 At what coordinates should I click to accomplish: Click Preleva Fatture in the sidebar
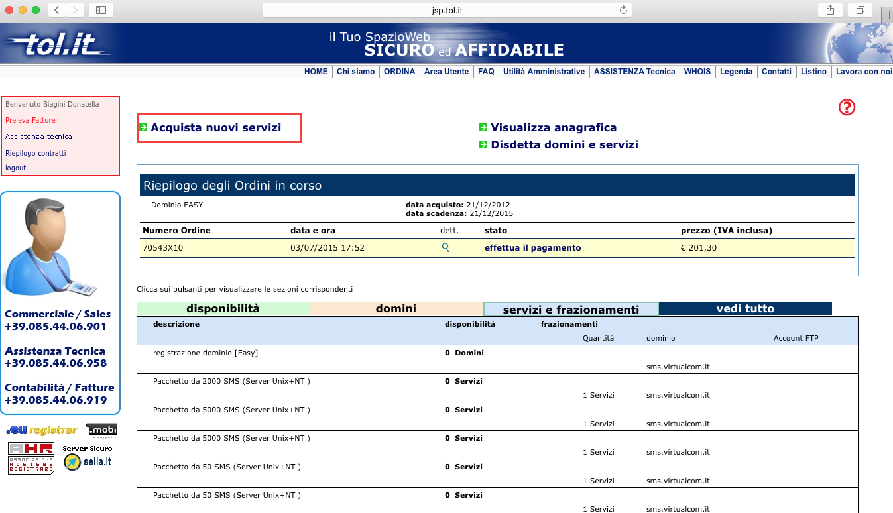coord(30,120)
